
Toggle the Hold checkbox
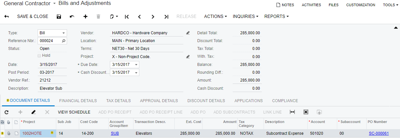[40, 55]
